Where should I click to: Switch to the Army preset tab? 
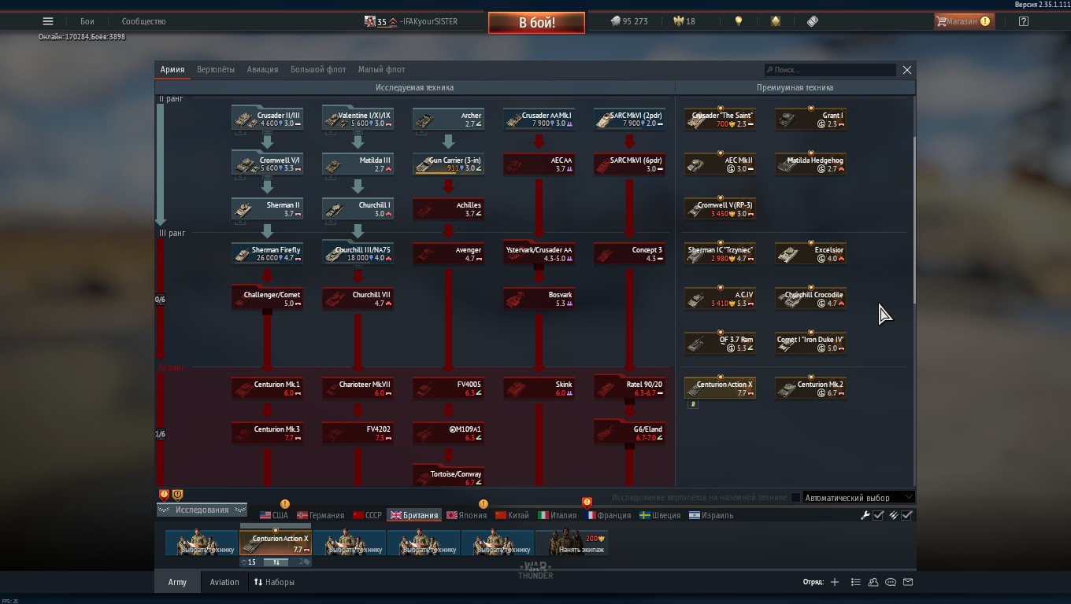coord(177,582)
